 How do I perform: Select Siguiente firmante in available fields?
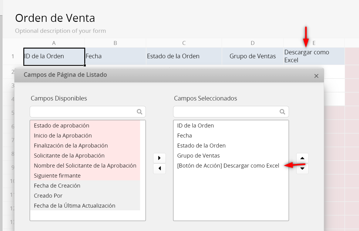57,175
